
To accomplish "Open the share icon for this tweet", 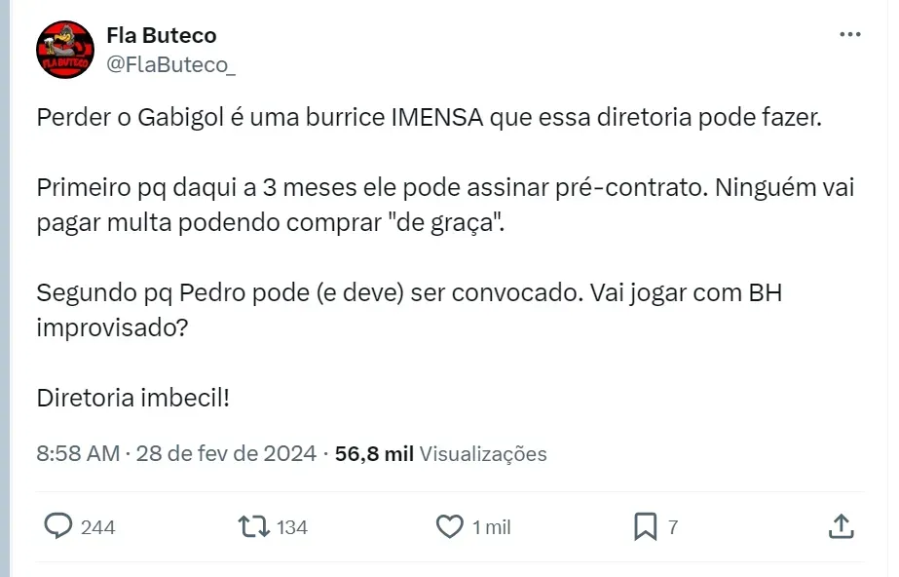I will (840, 527).
